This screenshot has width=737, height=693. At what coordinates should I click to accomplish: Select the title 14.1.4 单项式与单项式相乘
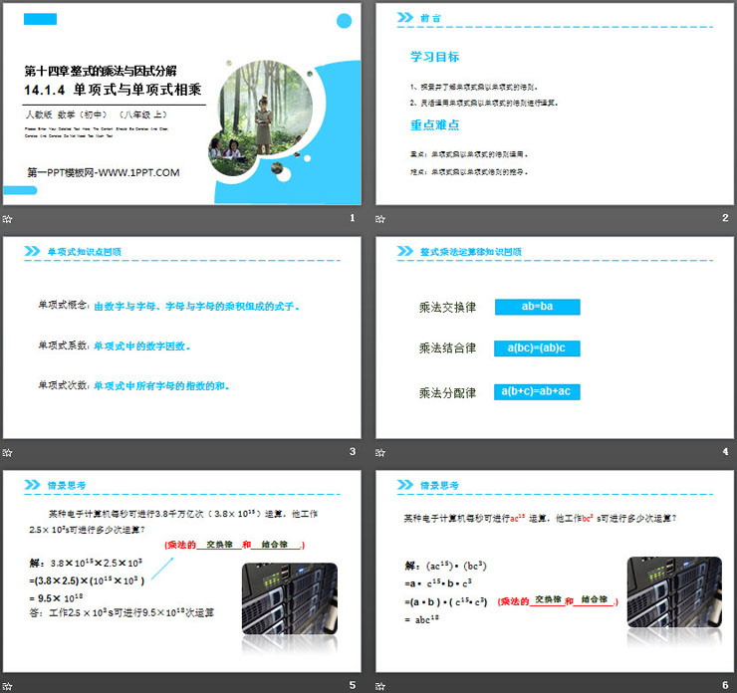pos(115,90)
